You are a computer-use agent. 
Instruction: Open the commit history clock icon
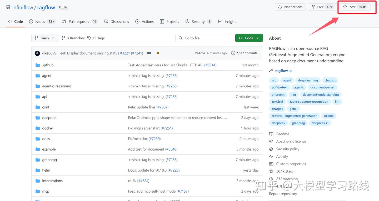click(x=233, y=53)
